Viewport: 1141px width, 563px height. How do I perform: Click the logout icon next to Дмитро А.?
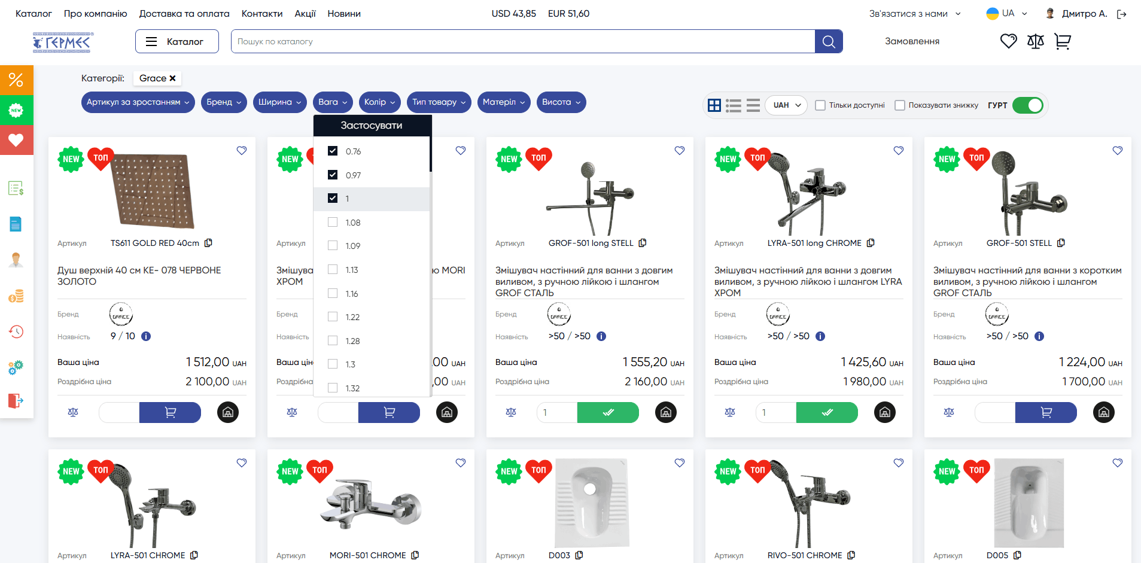coord(1122,14)
